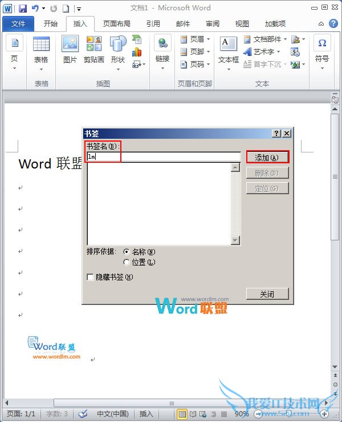The image size is (342, 422).
Task: Open Word Help via the question mark icon
Action: click(333, 23)
